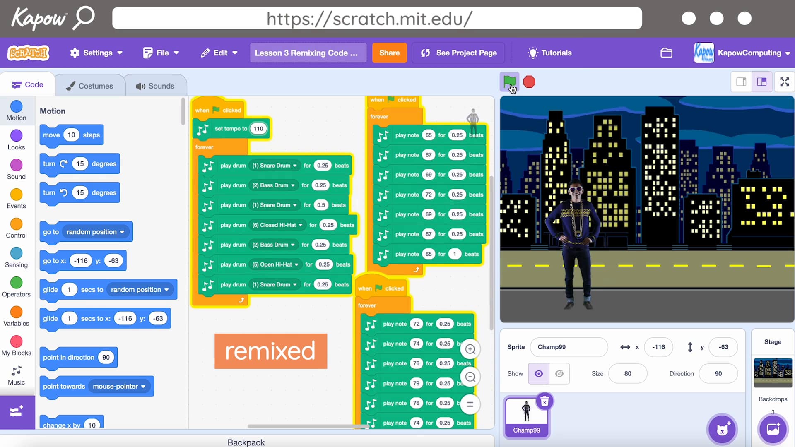The image size is (795, 447).
Task: Enter full screen stage mode
Action: click(784, 82)
